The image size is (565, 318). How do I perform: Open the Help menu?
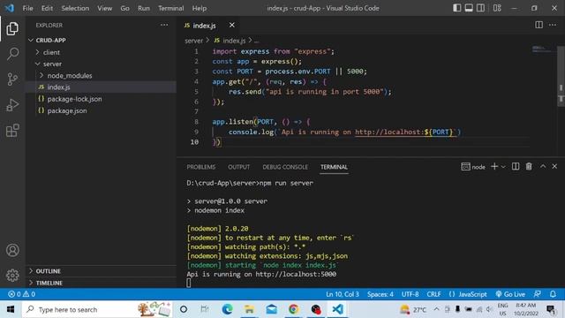tap(200, 8)
